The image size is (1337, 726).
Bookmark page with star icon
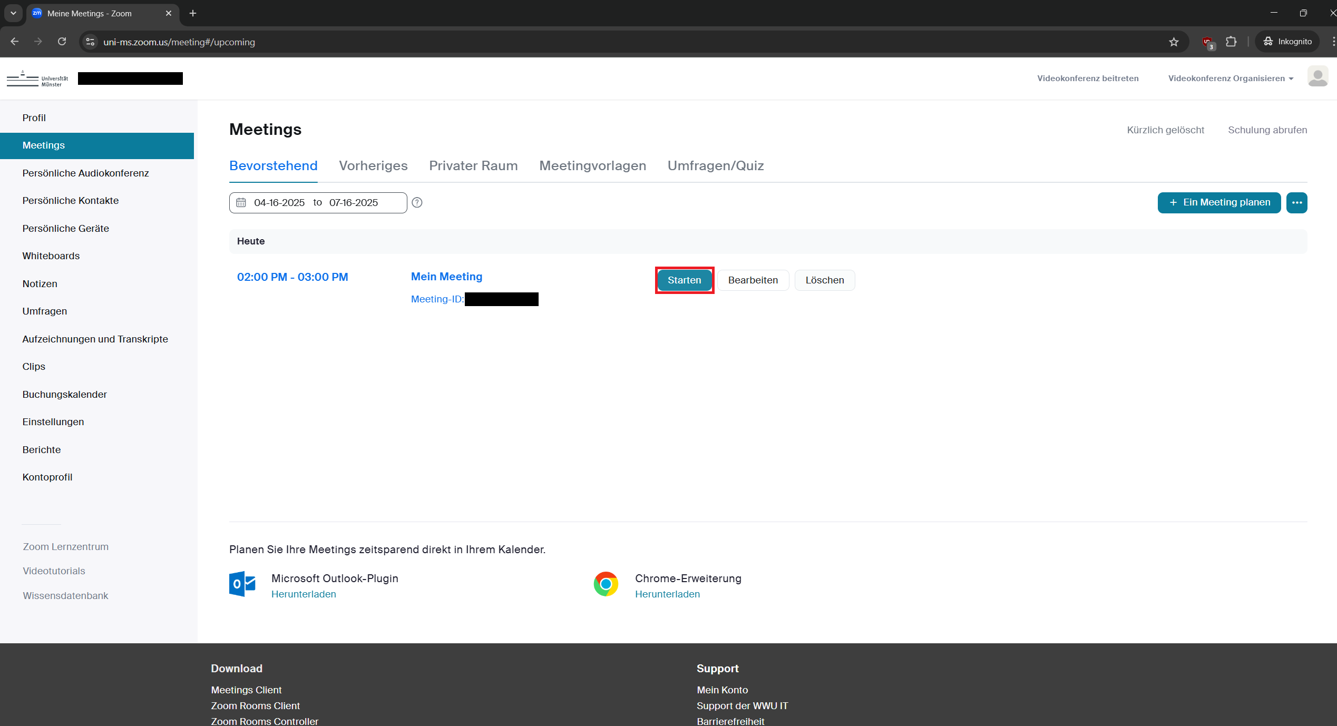click(x=1174, y=42)
